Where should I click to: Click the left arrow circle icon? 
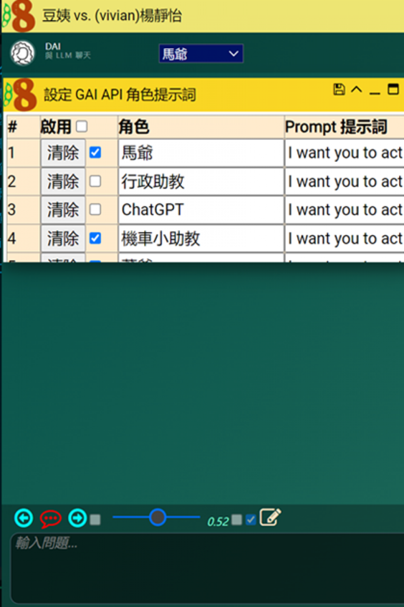click(24, 518)
